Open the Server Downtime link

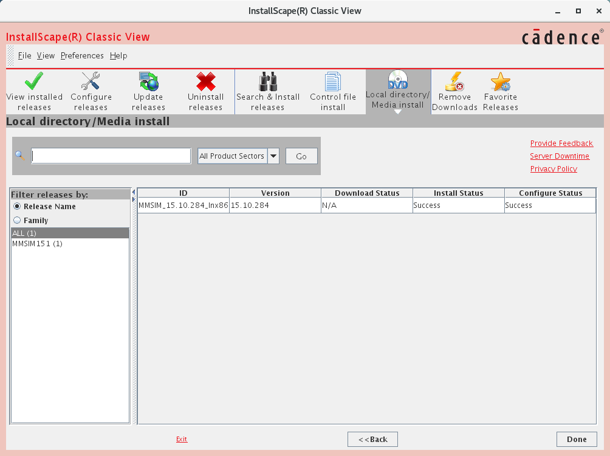(x=560, y=156)
